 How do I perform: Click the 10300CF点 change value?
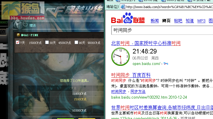[79, 111]
